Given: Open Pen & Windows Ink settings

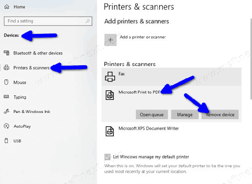Looking at the screenshot, I should point(32,112).
